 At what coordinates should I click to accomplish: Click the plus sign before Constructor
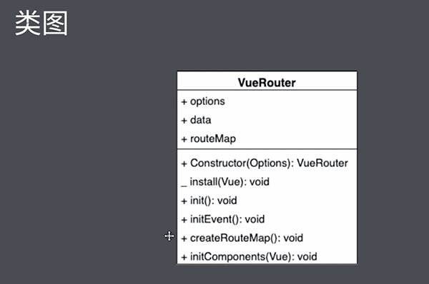pos(184,163)
